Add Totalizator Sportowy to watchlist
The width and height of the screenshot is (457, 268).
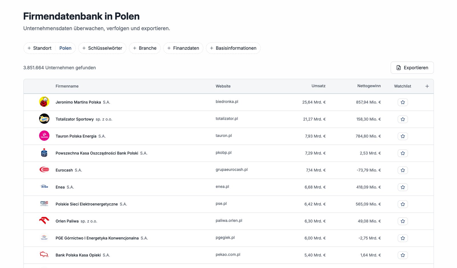pos(403,119)
